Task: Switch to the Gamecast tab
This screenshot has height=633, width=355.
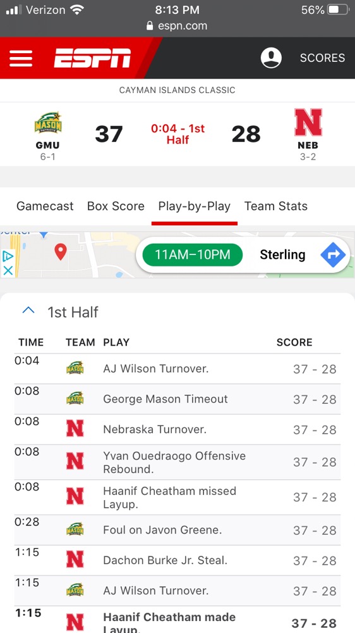Action: click(x=45, y=206)
